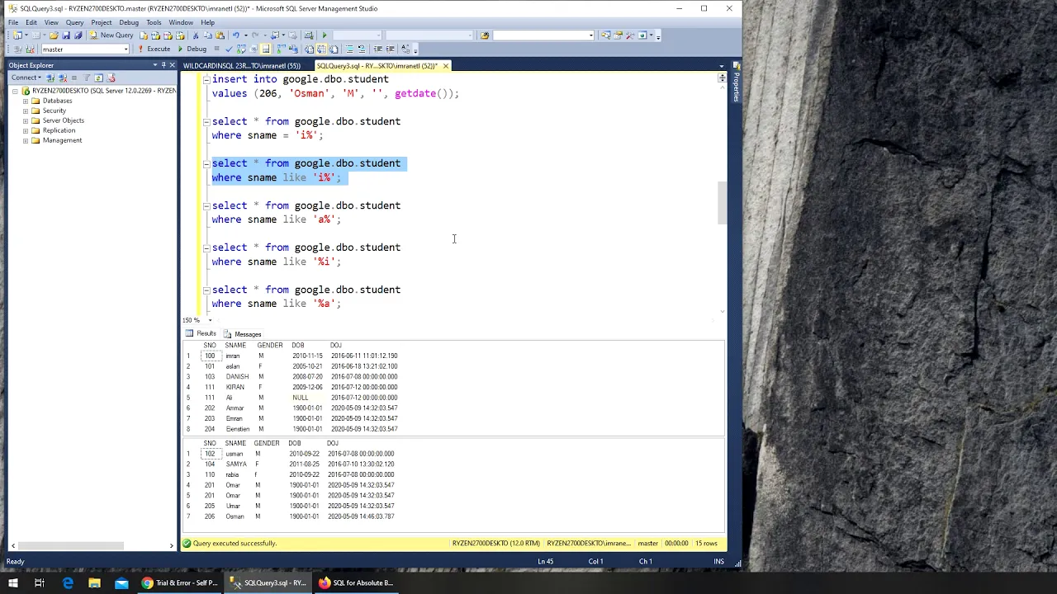Click the Save All icon
The width and height of the screenshot is (1057, 594).
[x=78, y=35]
